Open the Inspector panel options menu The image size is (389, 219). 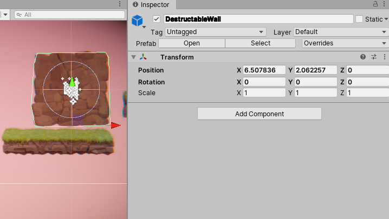coord(385,4)
